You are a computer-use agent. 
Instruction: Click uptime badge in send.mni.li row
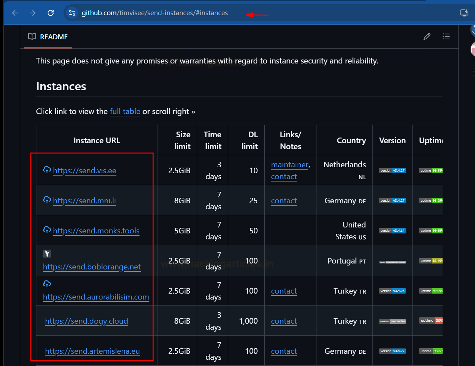[431, 201]
